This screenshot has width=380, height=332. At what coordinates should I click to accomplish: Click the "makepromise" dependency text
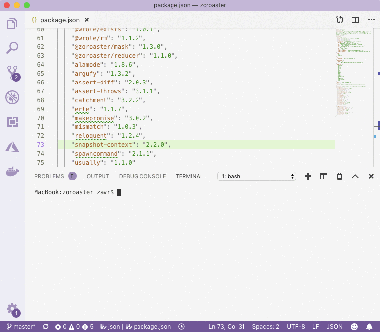(x=94, y=118)
